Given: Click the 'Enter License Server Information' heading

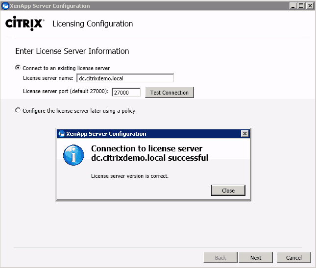Looking at the screenshot, I should (x=72, y=51).
